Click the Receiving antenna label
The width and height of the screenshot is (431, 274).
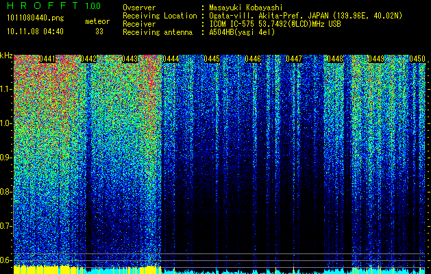pyautogui.click(x=158, y=32)
